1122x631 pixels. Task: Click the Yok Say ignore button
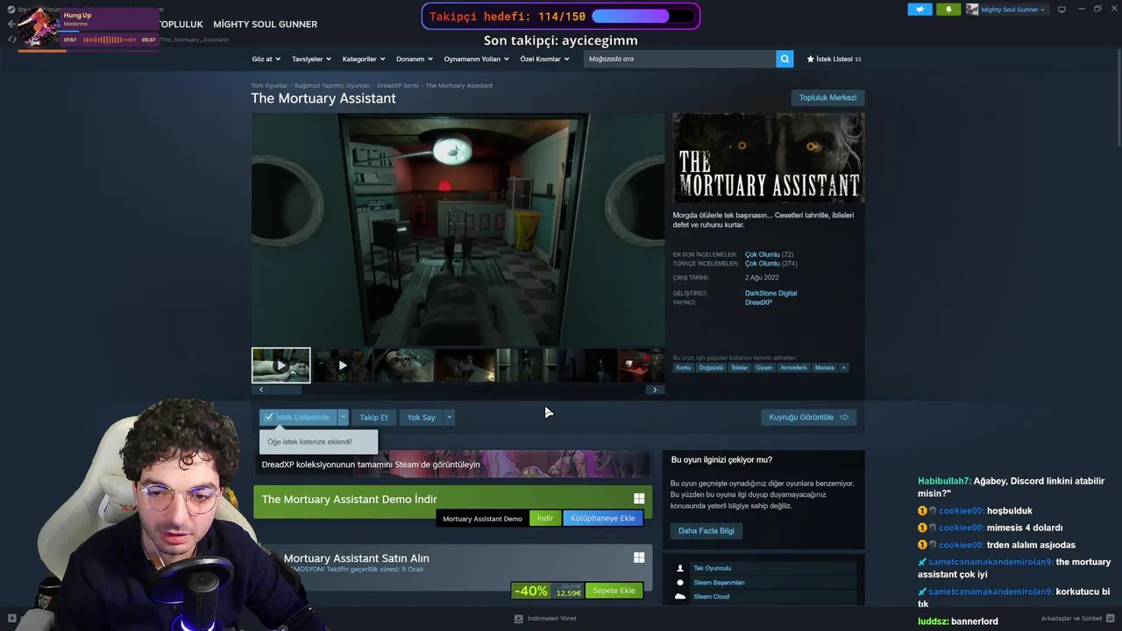click(421, 417)
